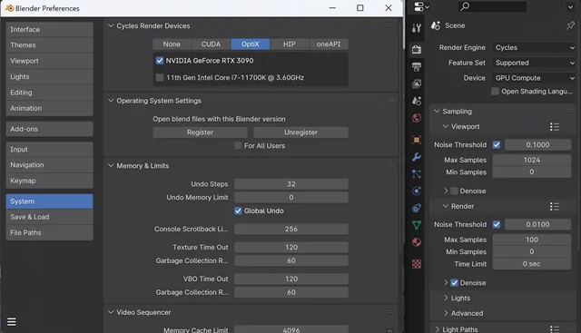This screenshot has width=581, height=333.
Task: Open the View Layer properties icon
Action: 417,83
